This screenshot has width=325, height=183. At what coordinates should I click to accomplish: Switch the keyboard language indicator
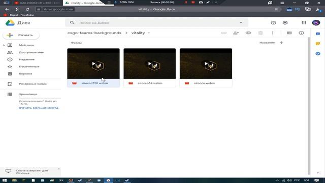(x=297, y=180)
